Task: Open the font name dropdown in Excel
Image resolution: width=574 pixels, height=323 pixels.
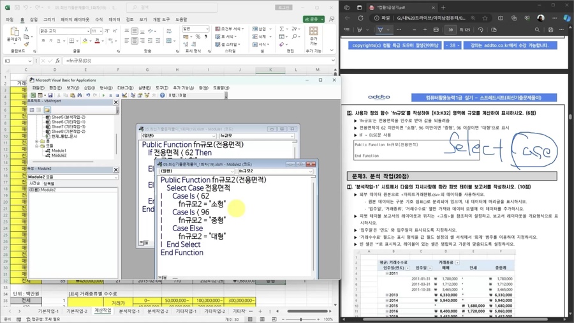Action: tap(88, 31)
